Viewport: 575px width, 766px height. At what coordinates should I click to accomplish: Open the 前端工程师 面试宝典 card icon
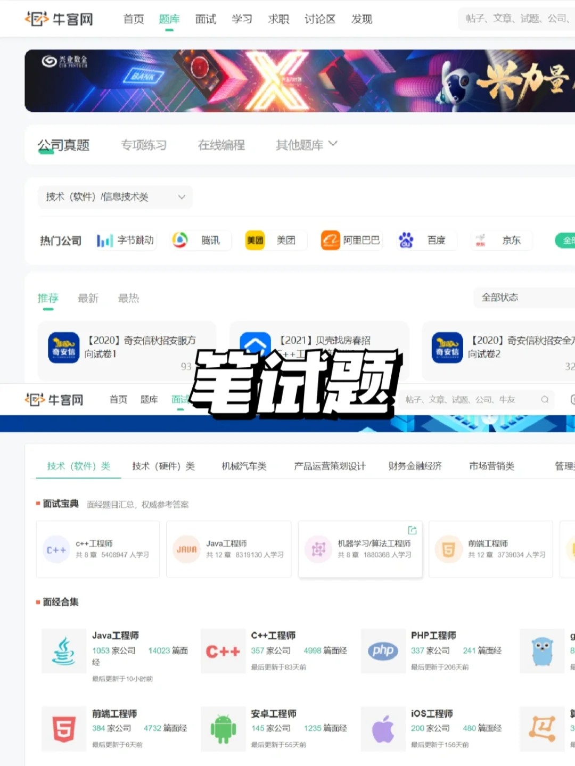(x=448, y=549)
